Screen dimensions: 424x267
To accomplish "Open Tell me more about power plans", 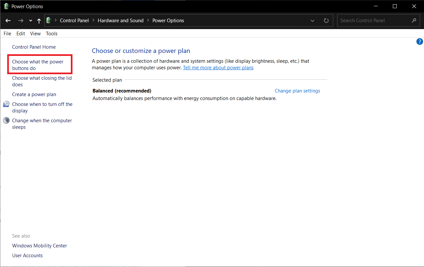I will (218, 68).
